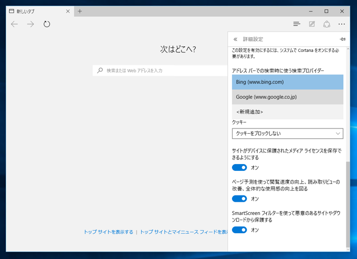Choose Bing (www.bing.com) search provider
Screen dimensions: 357x259
point(288,82)
